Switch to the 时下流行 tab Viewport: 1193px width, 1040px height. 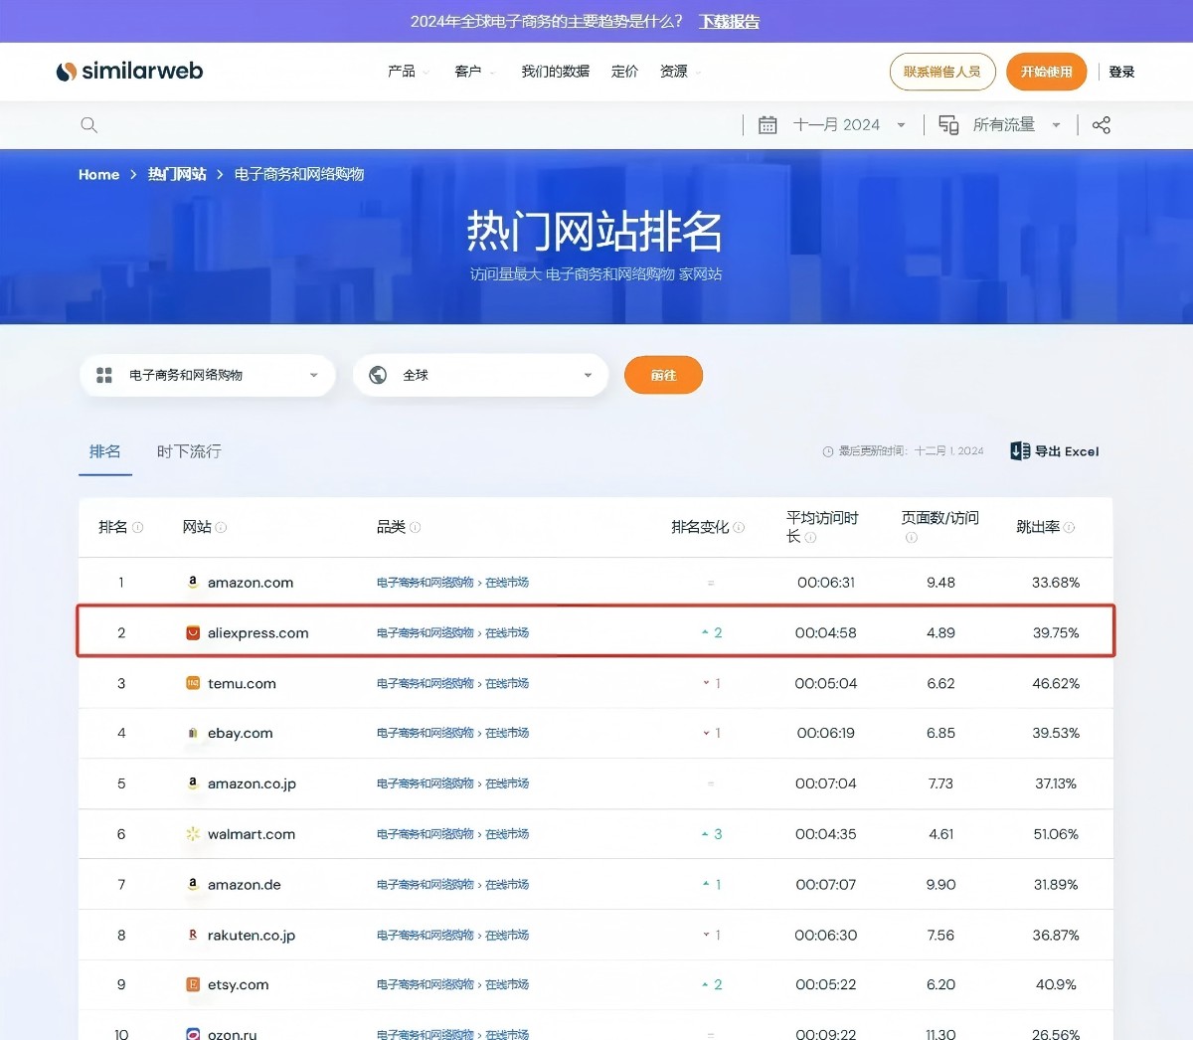point(189,451)
